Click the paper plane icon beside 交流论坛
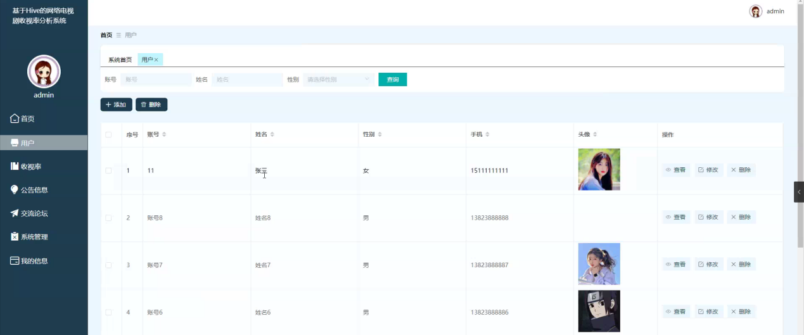804x335 pixels. click(15, 213)
